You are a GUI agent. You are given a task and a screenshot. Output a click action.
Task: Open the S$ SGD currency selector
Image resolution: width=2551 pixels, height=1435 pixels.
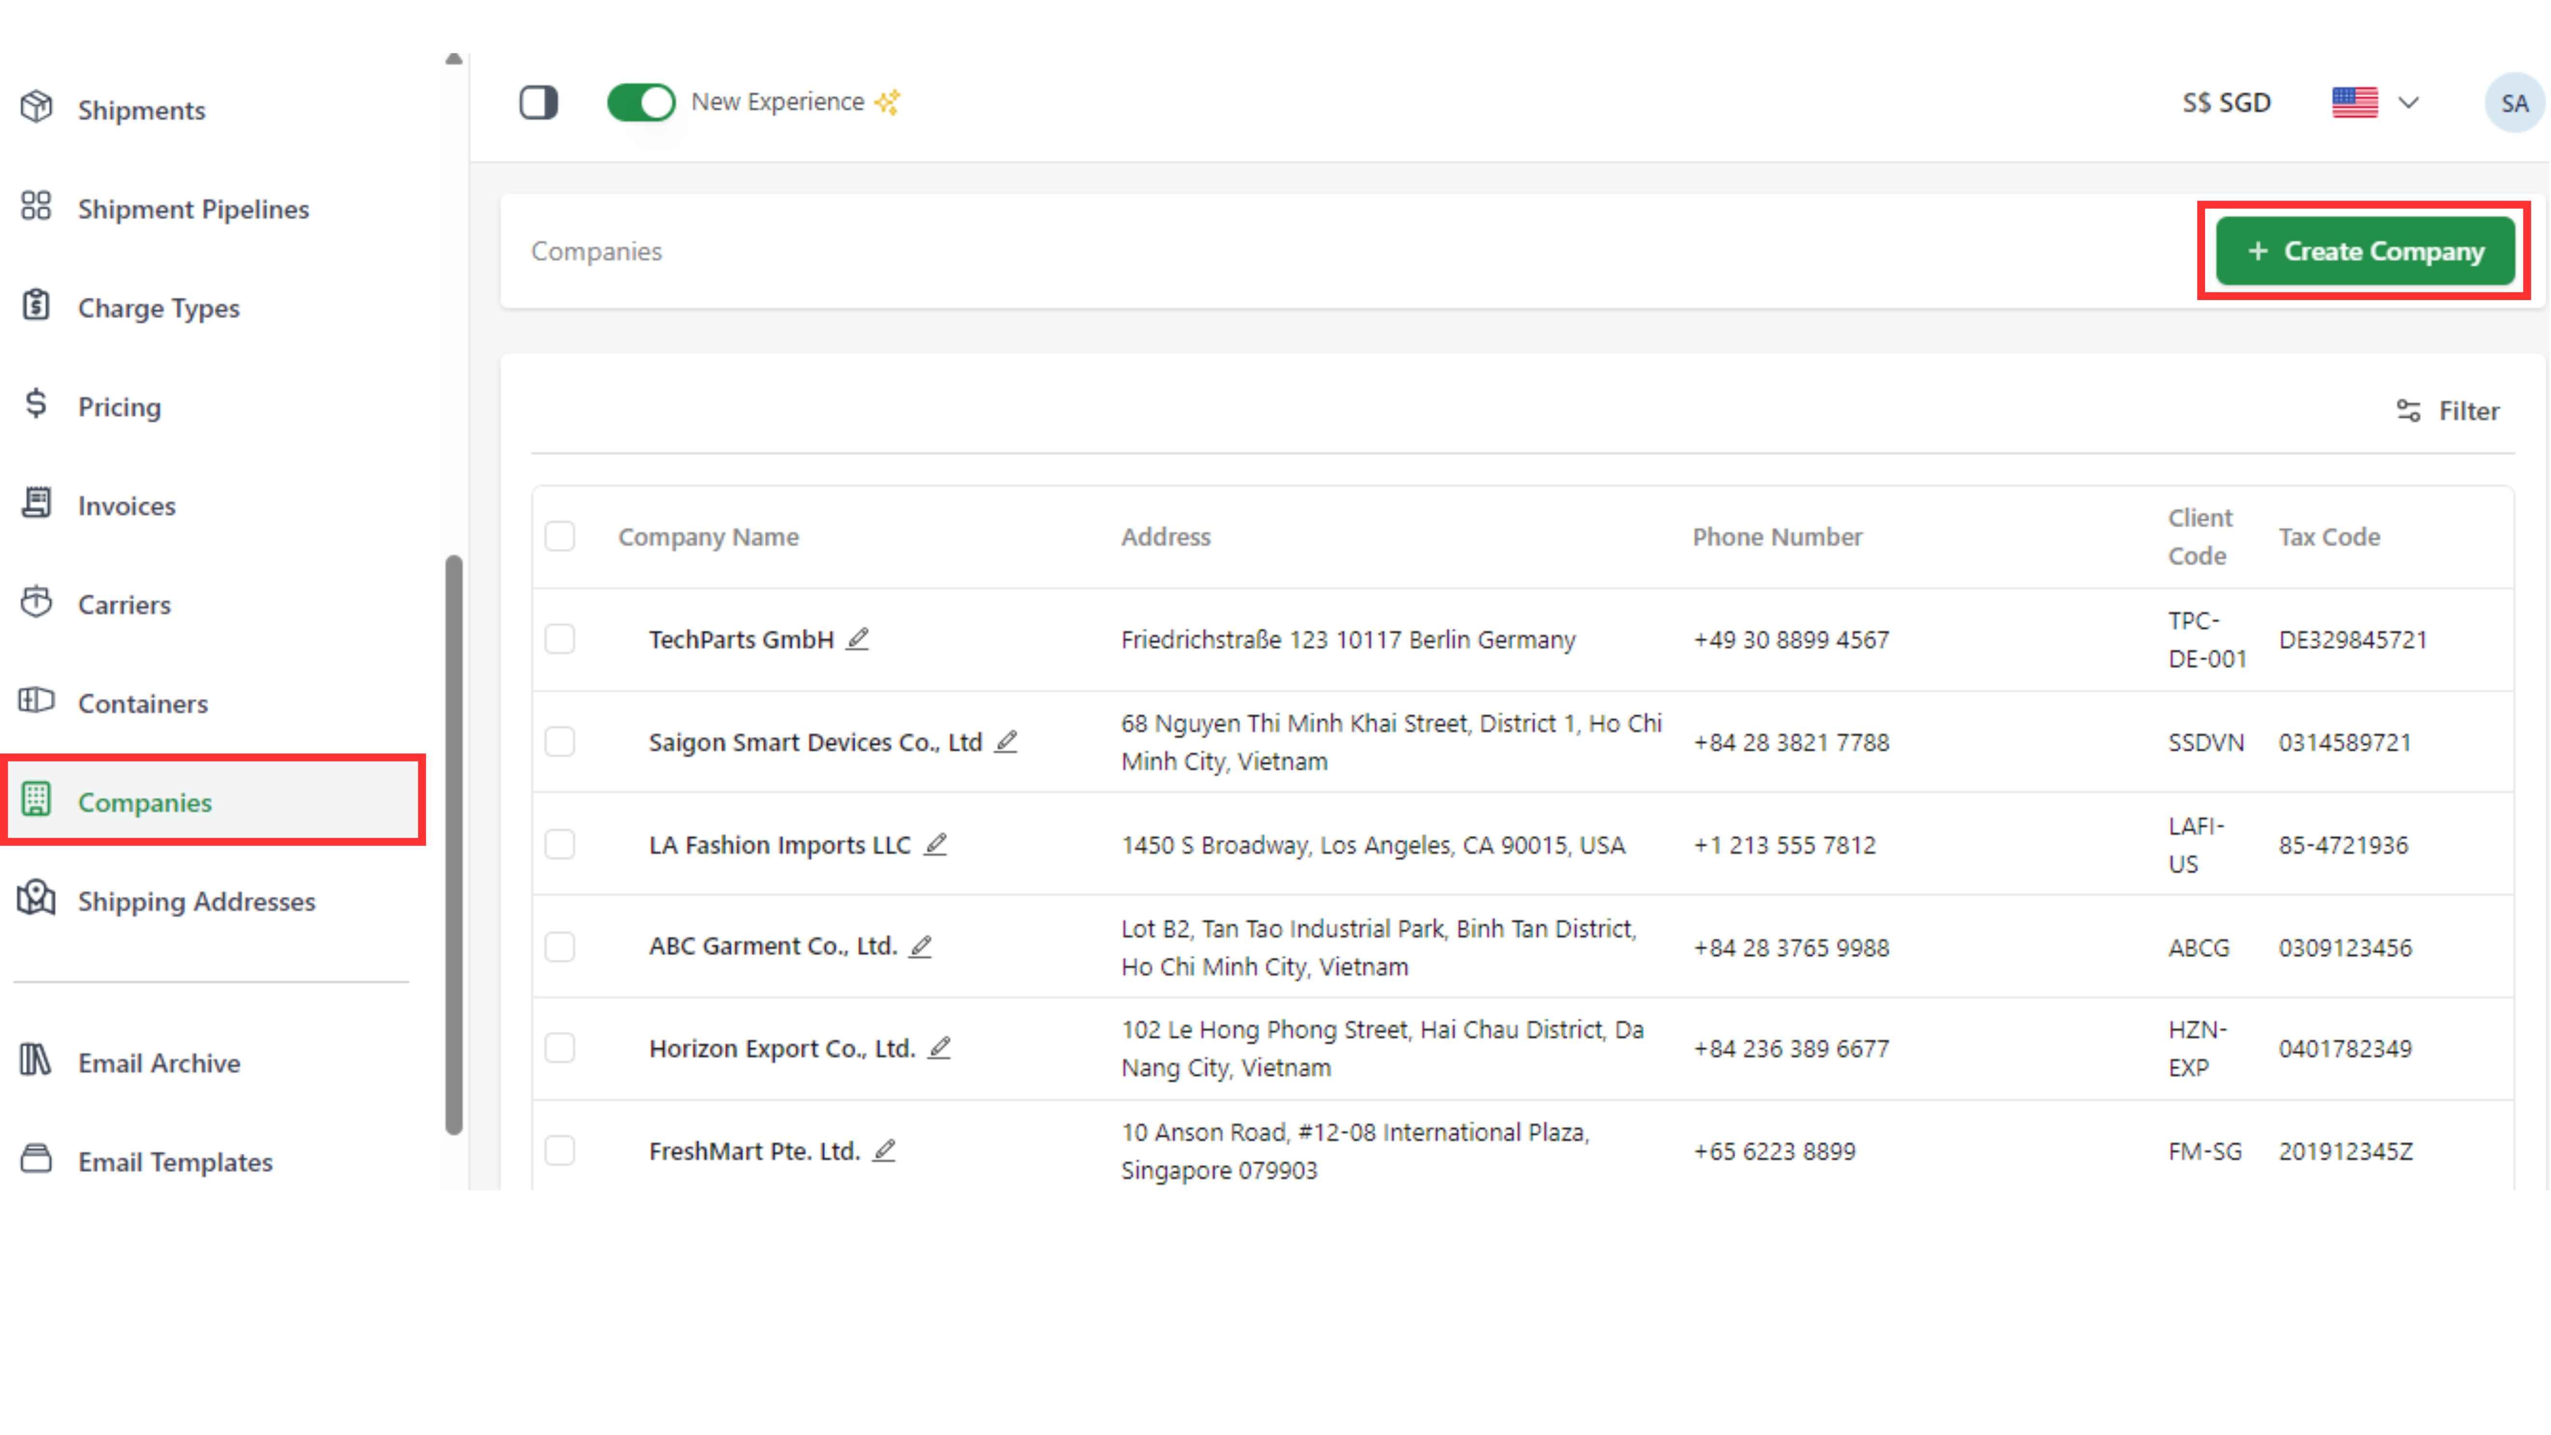(x=2226, y=103)
